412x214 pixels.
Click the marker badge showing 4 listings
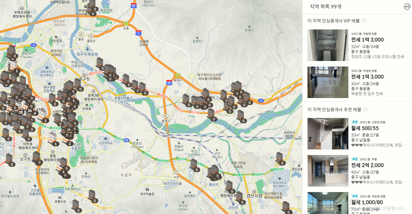tap(35, 113)
